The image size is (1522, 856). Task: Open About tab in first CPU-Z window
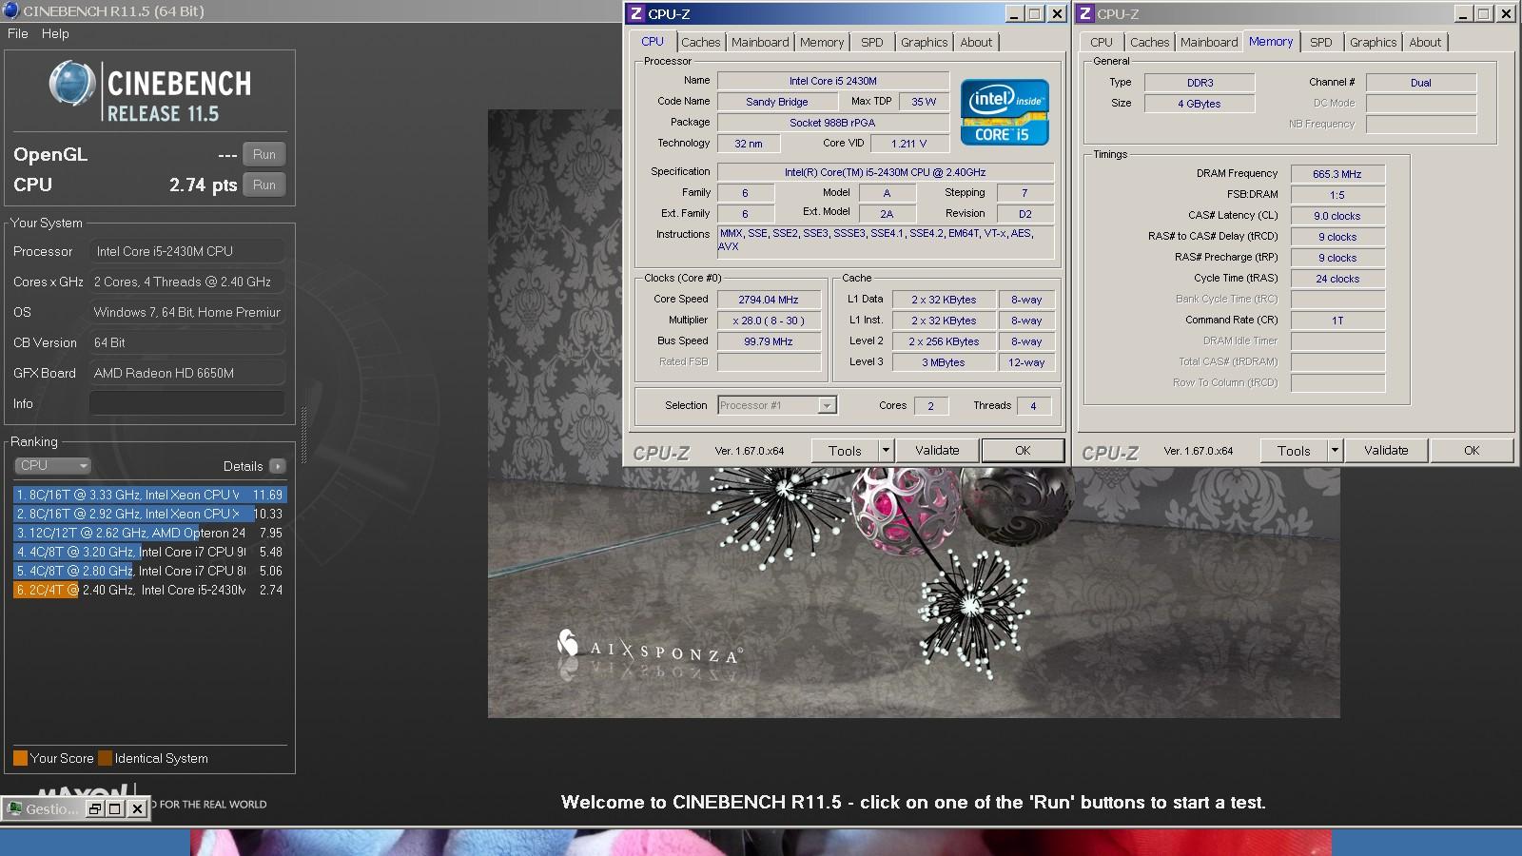976,42
